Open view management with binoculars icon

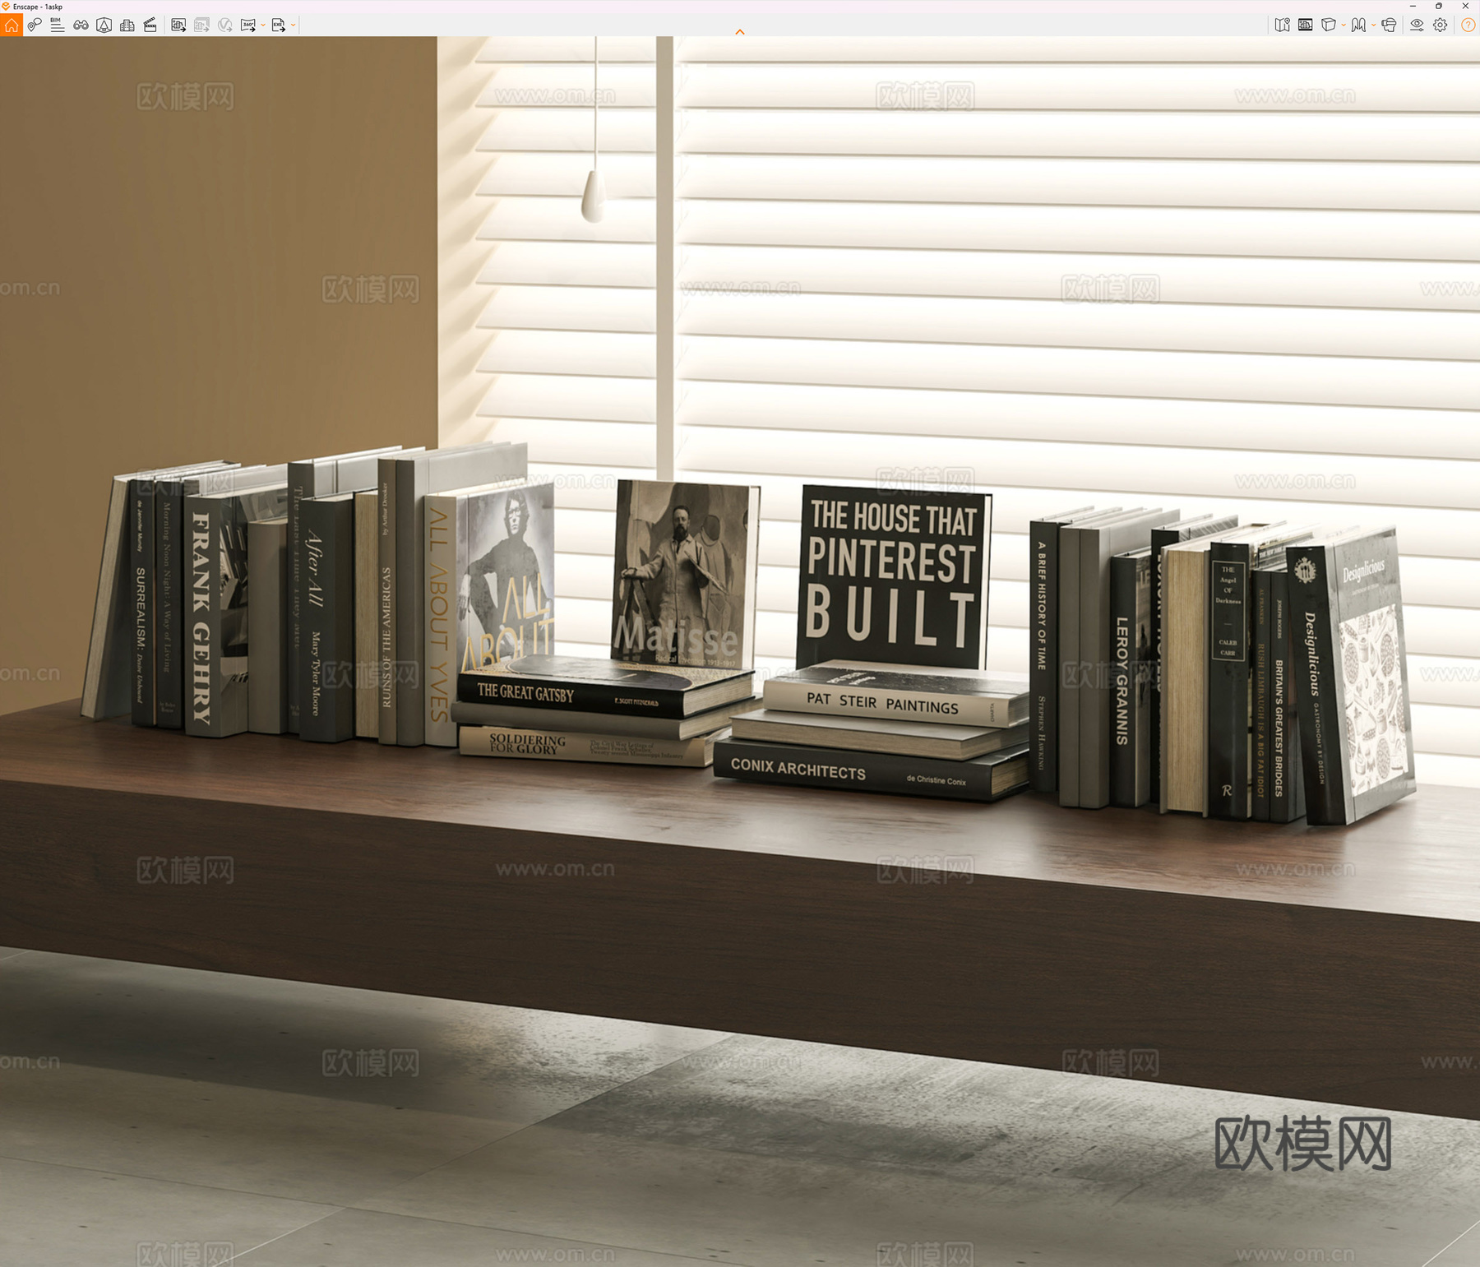click(81, 25)
